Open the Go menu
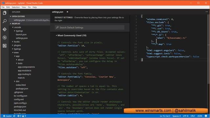Image resolution: width=210 pixels, height=118 pixels. 29,7
